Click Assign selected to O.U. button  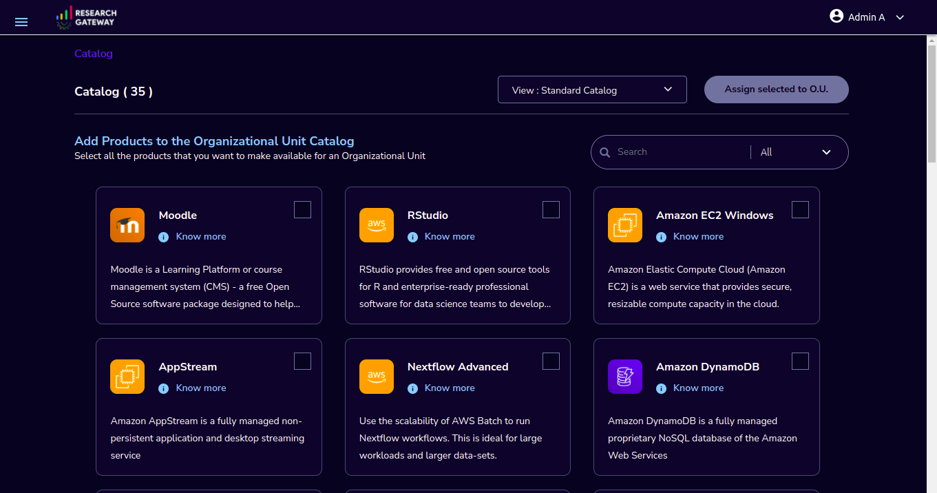click(x=776, y=90)
